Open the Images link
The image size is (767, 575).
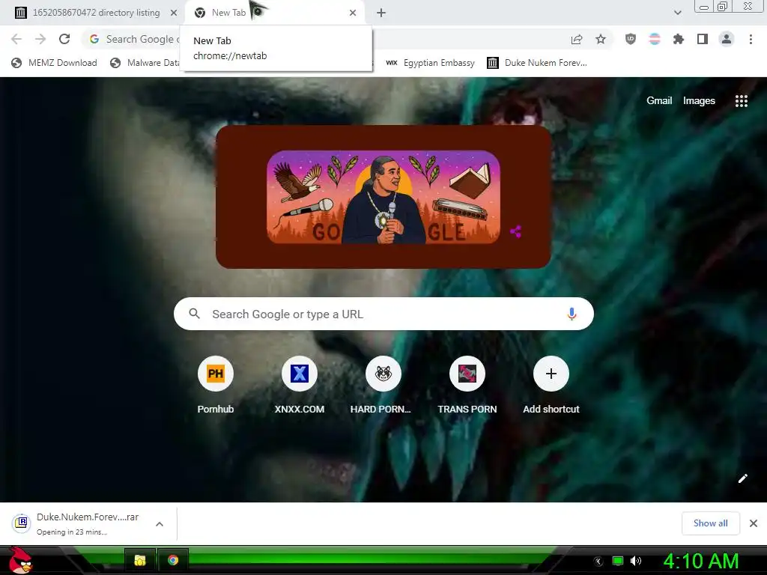click(x=699, y=101)
